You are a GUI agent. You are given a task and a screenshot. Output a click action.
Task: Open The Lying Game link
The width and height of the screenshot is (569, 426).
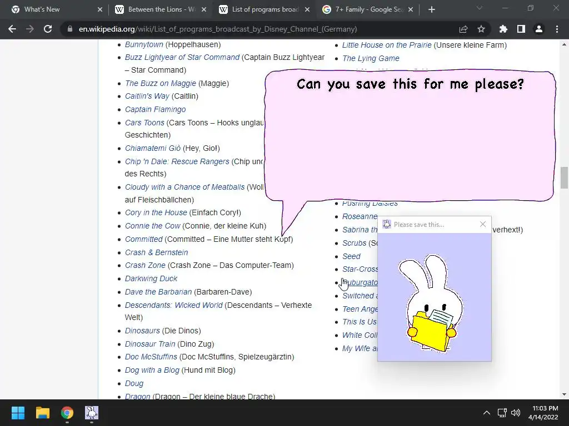(371, 58)
